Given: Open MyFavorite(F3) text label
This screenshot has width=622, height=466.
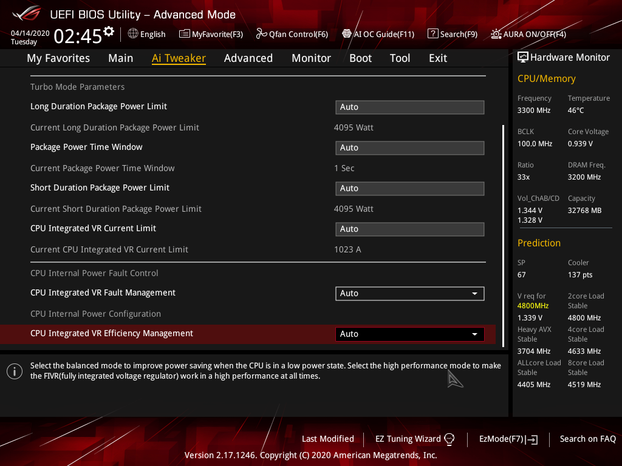Looking at the screenshot, I should point(217,34).
